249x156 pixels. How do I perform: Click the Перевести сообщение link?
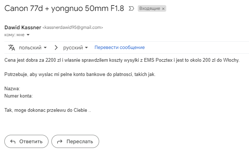120,47
